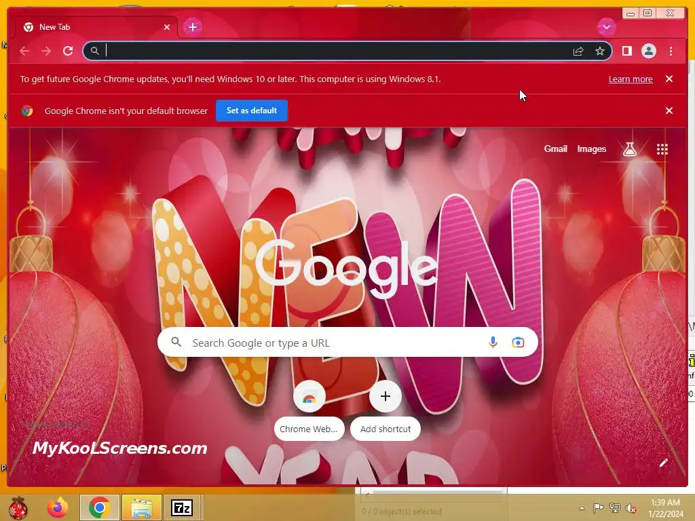695x521 pixels.
Task: Expand the tab search dropdown arrow
Action: click(x=606, y=27)
